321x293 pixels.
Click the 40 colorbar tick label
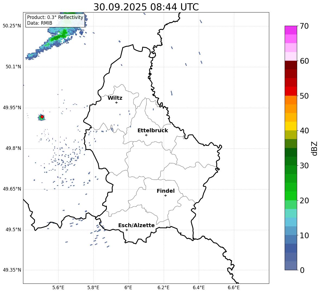coord(304,131)
